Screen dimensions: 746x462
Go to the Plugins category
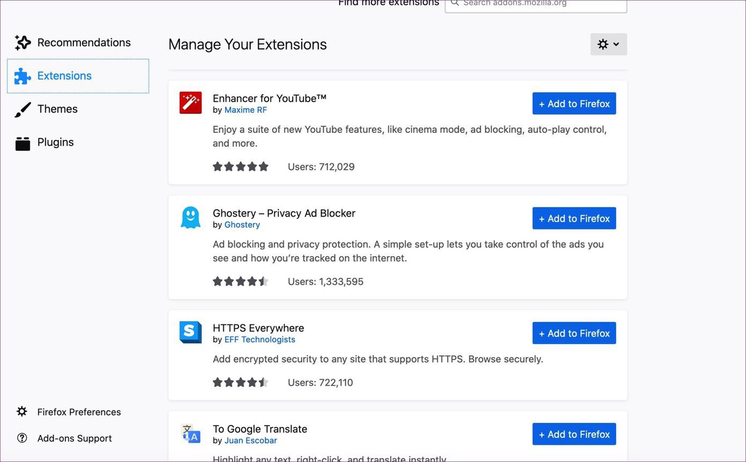(78, 143)
